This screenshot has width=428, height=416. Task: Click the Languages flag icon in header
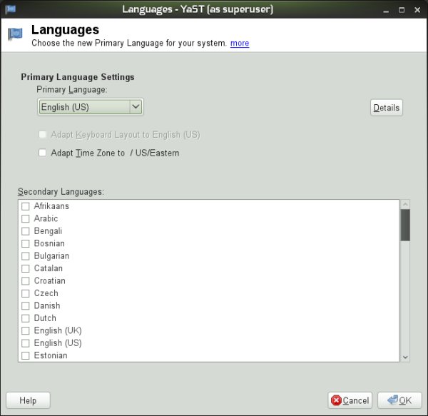pyautogui.click(x=15, y=35)
